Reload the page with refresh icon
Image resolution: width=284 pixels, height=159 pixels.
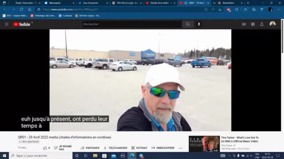(21, 9)
